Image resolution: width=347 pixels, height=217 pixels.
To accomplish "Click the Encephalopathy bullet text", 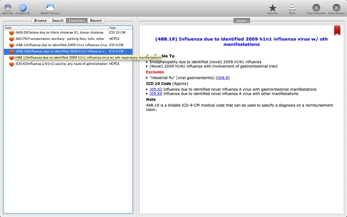I will 205,62.
